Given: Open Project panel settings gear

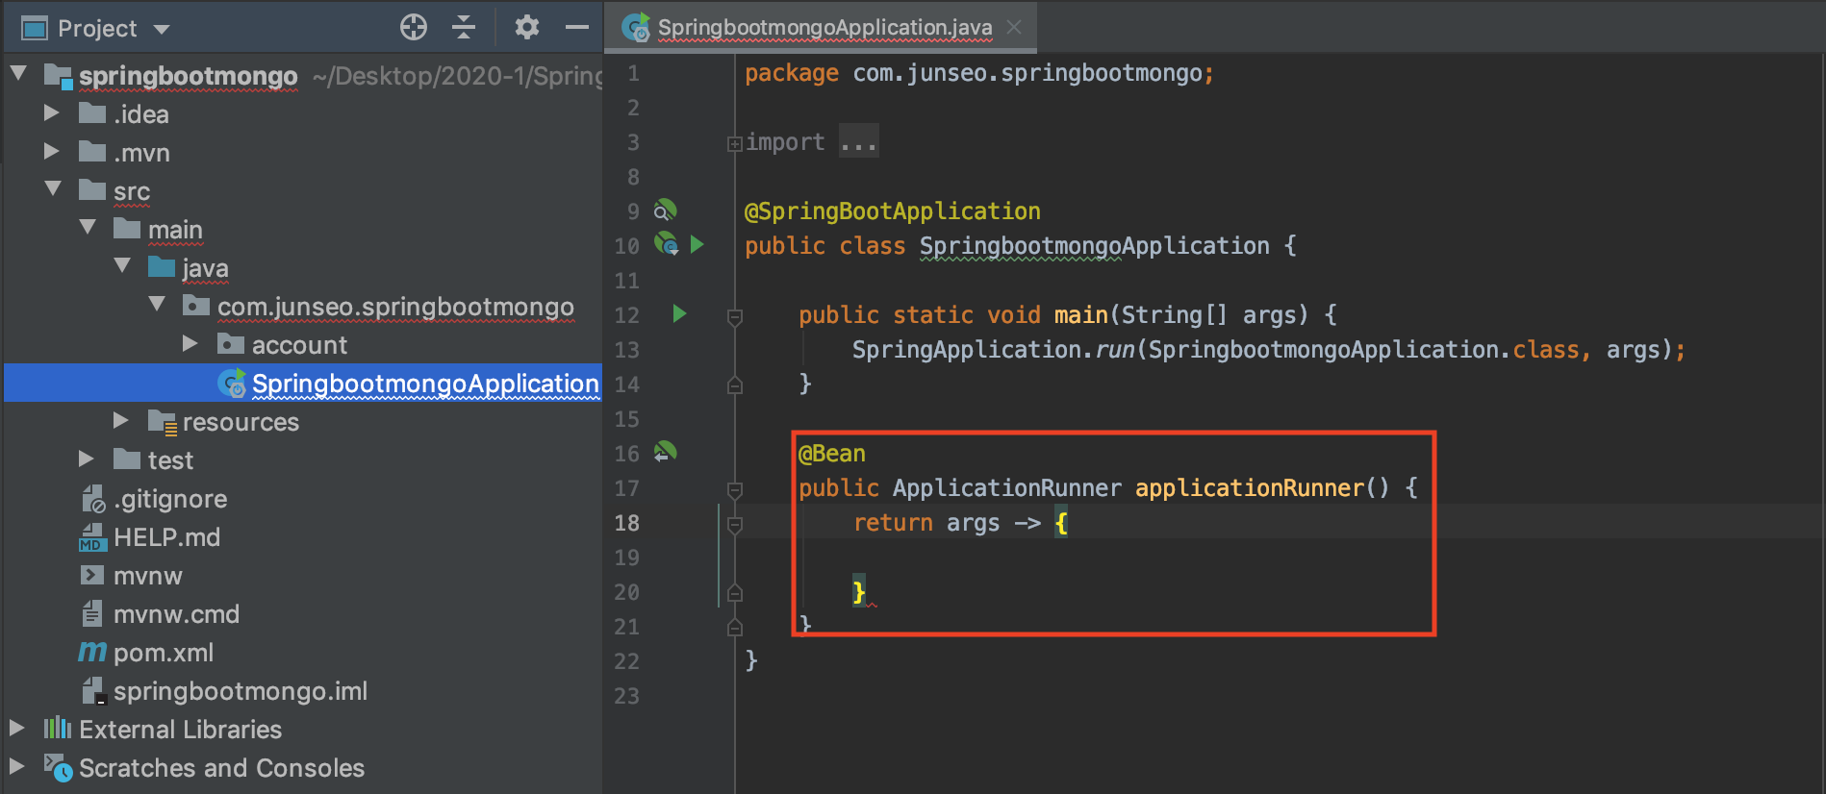Looking at the screenshot, I should 526,27.
